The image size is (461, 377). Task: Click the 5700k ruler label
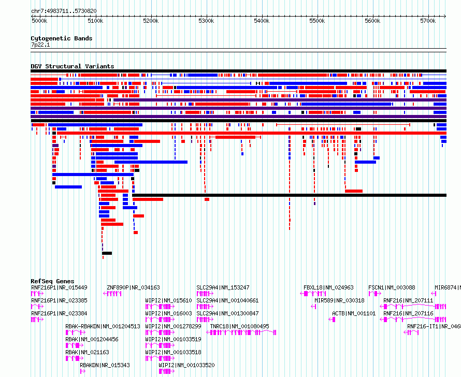tap(428, 21)
